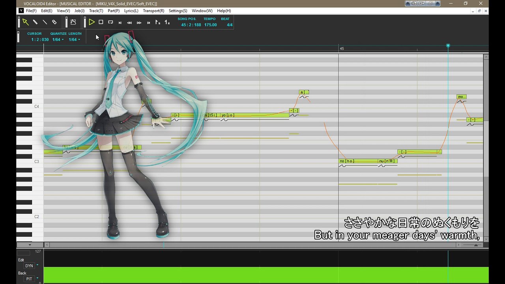Click the export arrow icon in title bar widget
This screenshot has height=284, width=505.
pyautogui.click(x=421, y=4)
